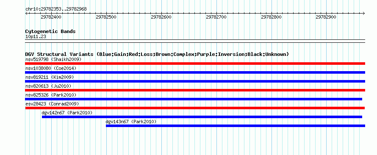The height and width of the screenshot is (155, 377).
Task: Select the red esv28423 loss bar
Action: pyautogui.click(x=195, y=108)
